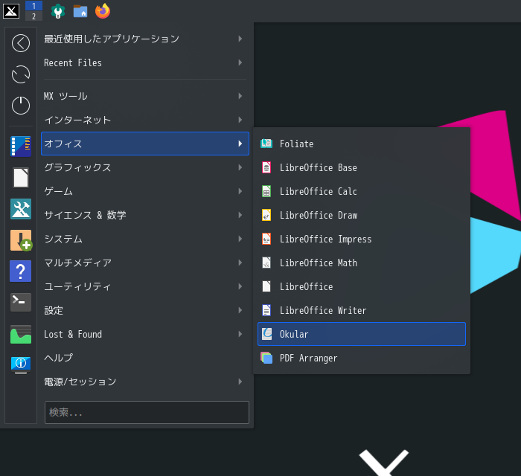Open the サイエンス & 数学 category
Screen dimensions: 521x476
pyautogui.click(x=145, y=215)
